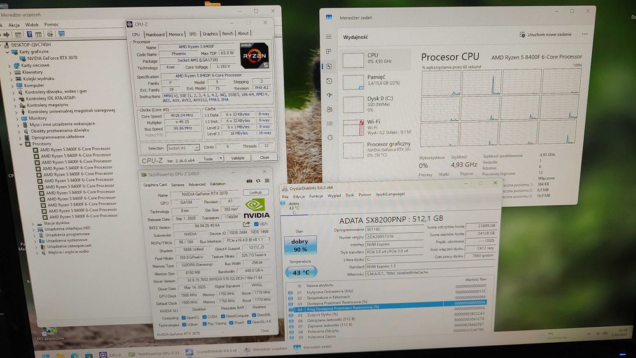
Task: Open Startup apps icon in Task Manager sidebar
Action: click(x=329, y=95)
